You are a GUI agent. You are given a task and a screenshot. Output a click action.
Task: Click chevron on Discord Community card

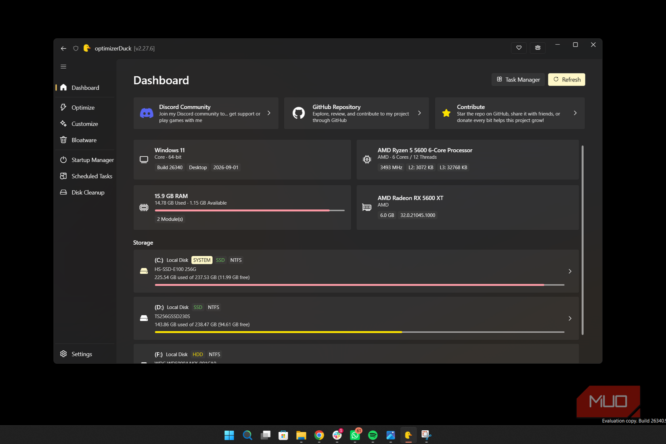(269, 113)
